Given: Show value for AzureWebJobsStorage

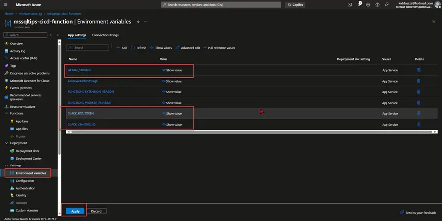Looking at the screenshot, I should pos(172,81).
